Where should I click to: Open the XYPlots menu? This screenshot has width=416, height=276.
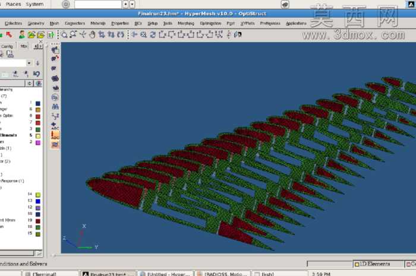pyautogui.click(x=247, y=23)
